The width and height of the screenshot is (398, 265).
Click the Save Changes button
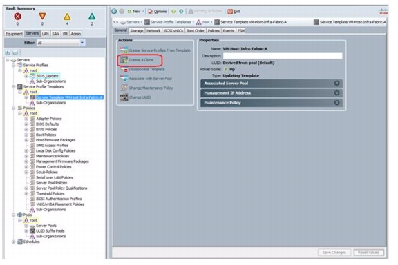pos(334,253)
